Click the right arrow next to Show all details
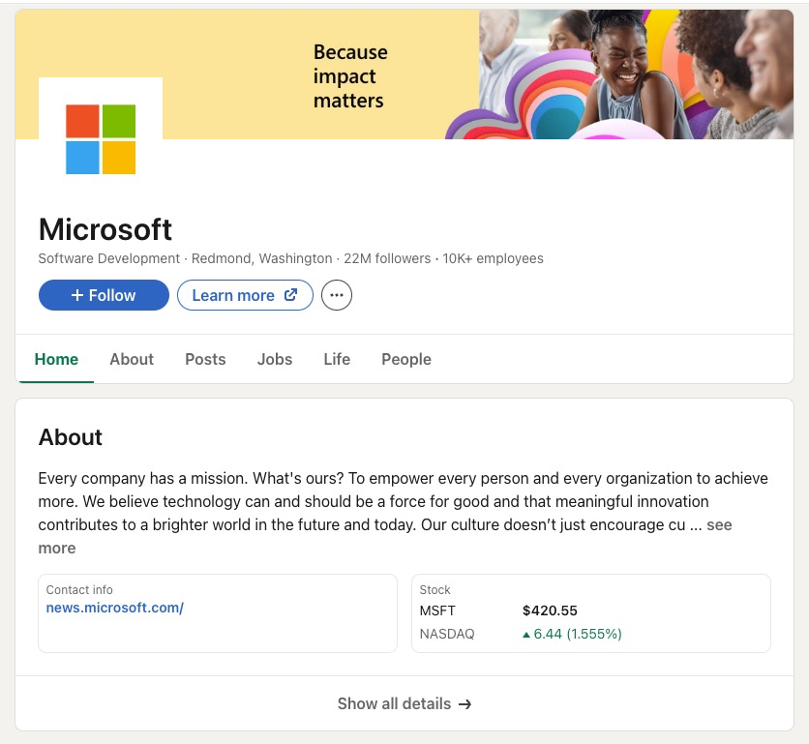Screen dimensions: 809x744 464,703
